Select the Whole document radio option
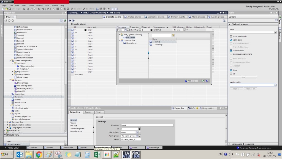 (231, 59)
